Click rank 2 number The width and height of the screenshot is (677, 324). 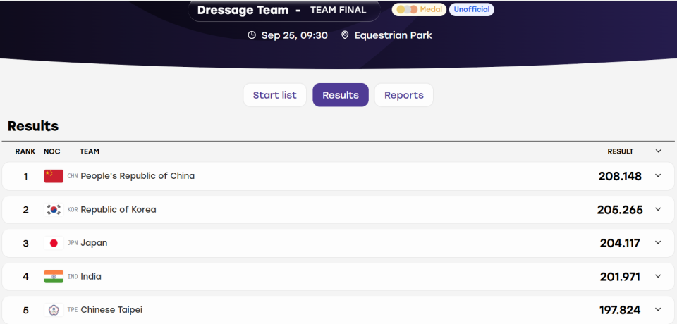coord(25,210)
